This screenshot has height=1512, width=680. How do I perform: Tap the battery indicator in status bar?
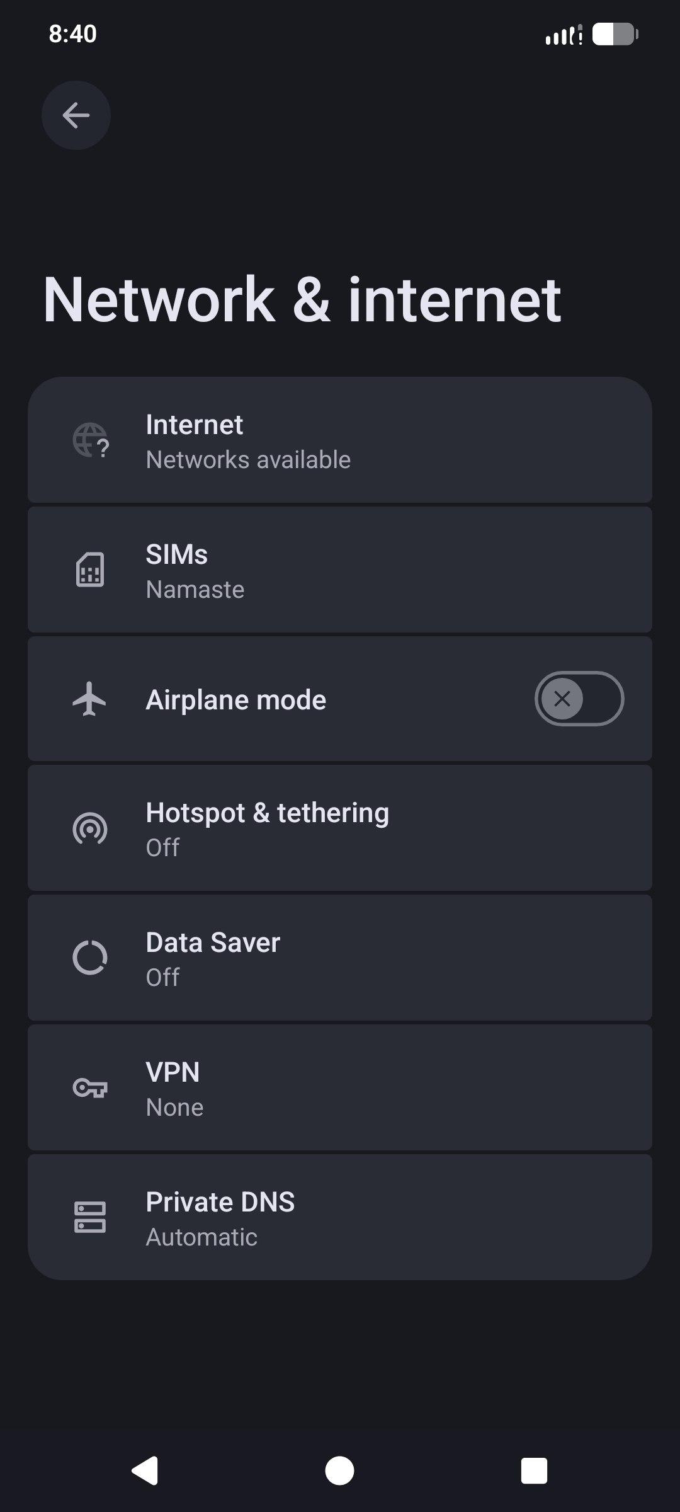tap(615, 34)
